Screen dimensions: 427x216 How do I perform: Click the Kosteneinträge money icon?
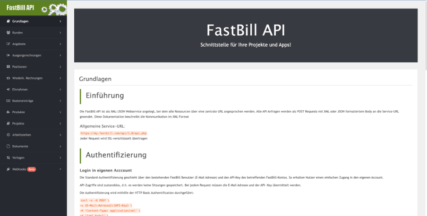pos(8,100)
